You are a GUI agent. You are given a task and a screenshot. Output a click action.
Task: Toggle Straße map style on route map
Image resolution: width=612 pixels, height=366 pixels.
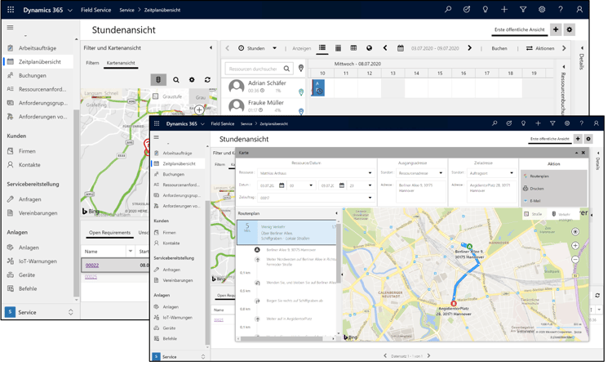(533, 214)
